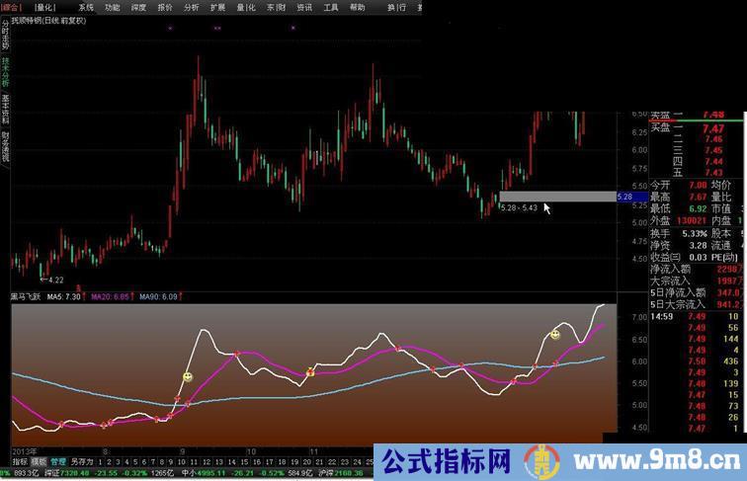Click the double purple star marker atop chart
The width and height of the screenshot is (747, 481).
217,29
